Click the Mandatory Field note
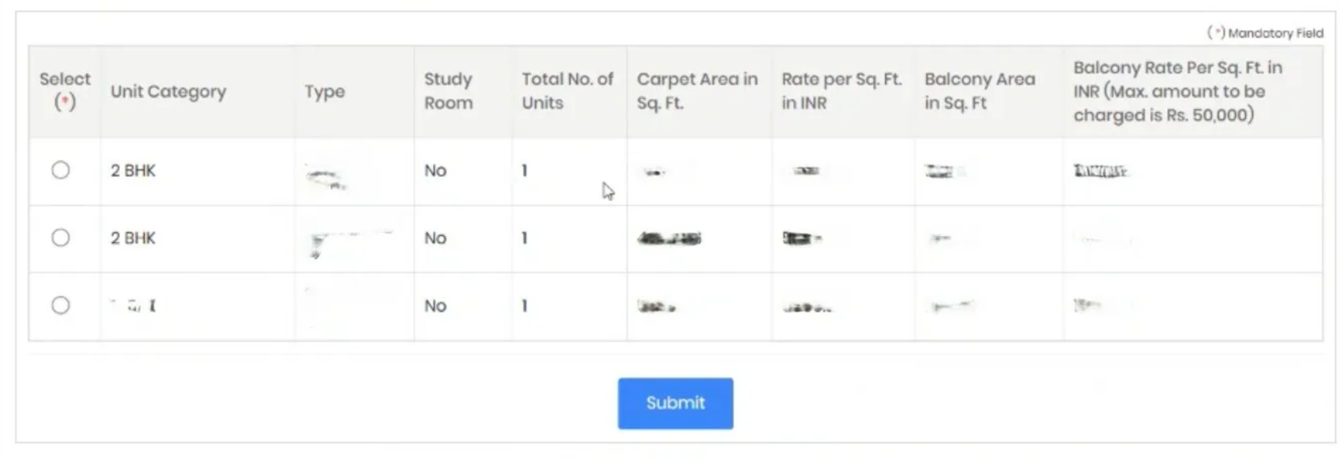Image resolution: width=1340 pixels, height=458 pixels. click(1265, 33)
